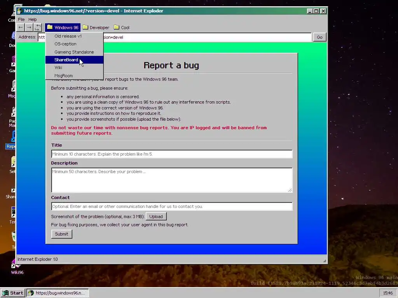The image size is (398, 298).
Task: Close the Internet Exploder window
Action: pos(323,11)
